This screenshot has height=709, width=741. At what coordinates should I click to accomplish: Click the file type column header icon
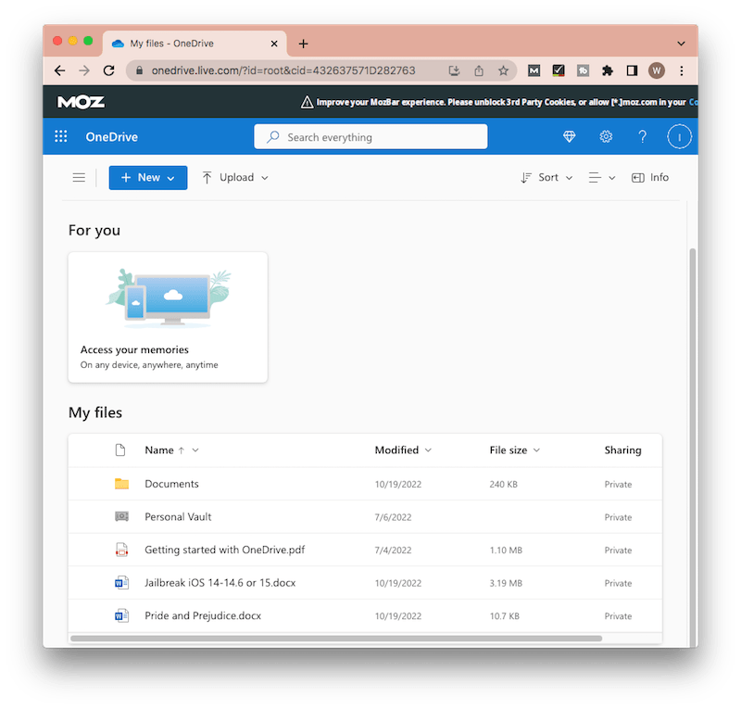[120, 449]
